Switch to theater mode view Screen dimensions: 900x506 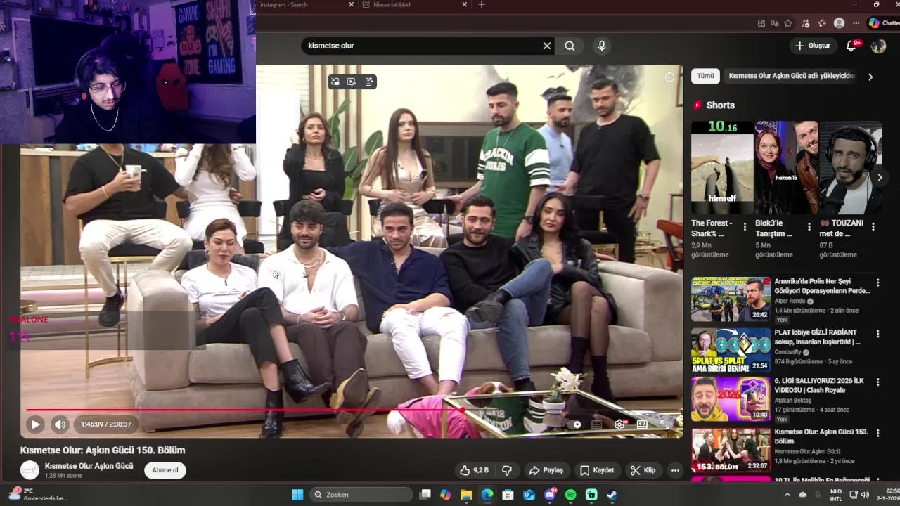642,424
